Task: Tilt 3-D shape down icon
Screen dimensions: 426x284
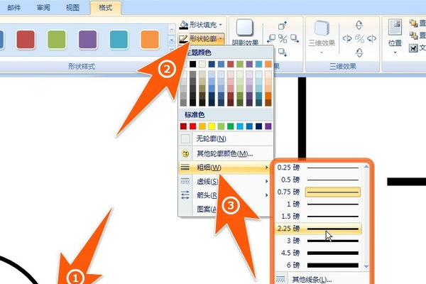Action: tap(359, 52)
